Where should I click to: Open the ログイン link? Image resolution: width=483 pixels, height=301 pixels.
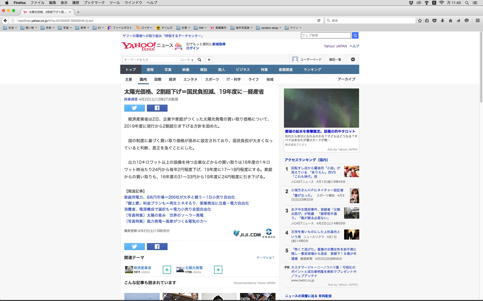click(x=192, y=48)
